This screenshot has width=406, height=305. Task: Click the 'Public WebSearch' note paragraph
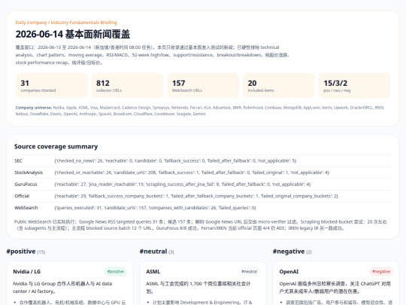[x=201, y=225]
